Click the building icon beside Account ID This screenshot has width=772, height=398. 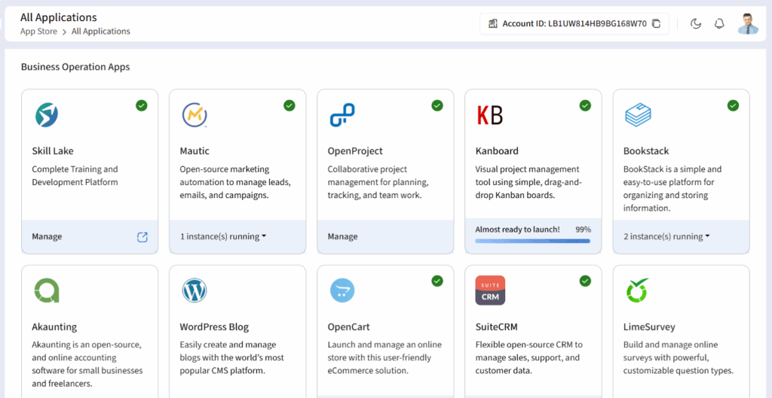pyautogui.click(x=493, y=23)
